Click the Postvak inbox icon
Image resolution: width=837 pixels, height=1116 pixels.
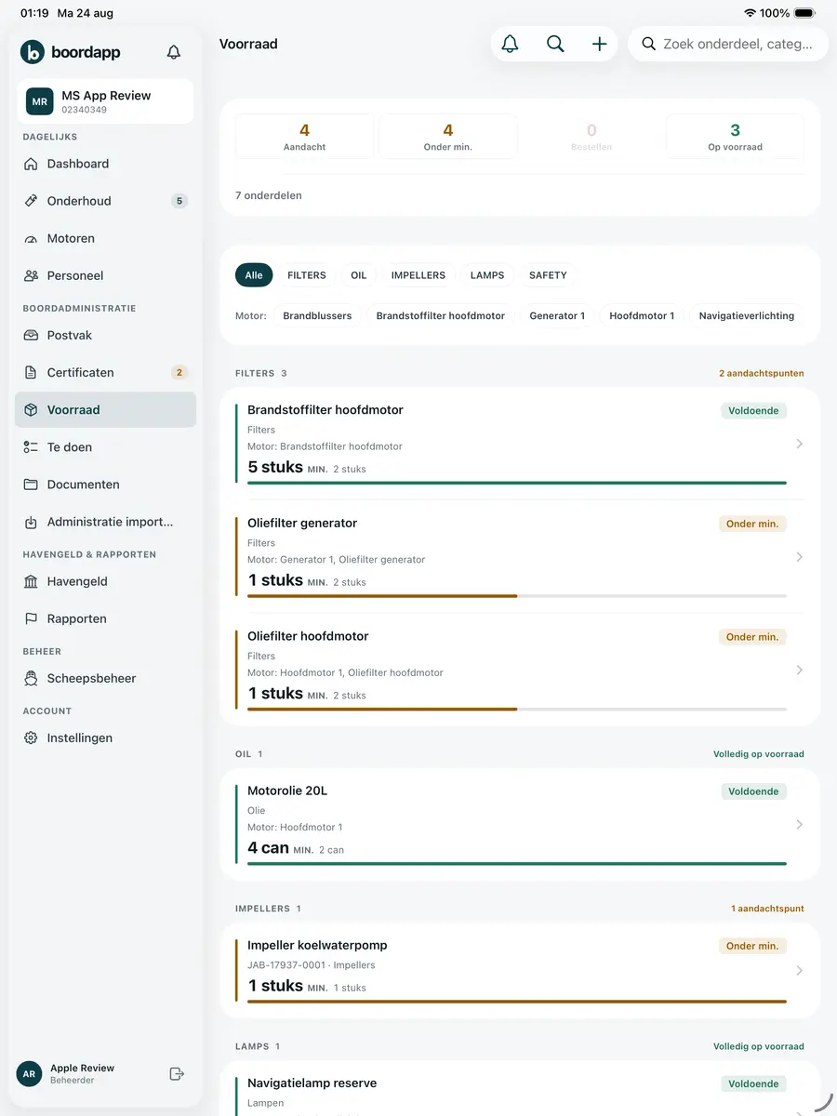pos(31,335)
